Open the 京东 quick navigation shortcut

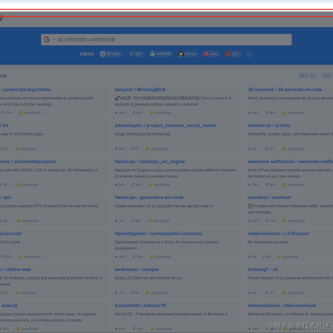click(x=232, y=54)
